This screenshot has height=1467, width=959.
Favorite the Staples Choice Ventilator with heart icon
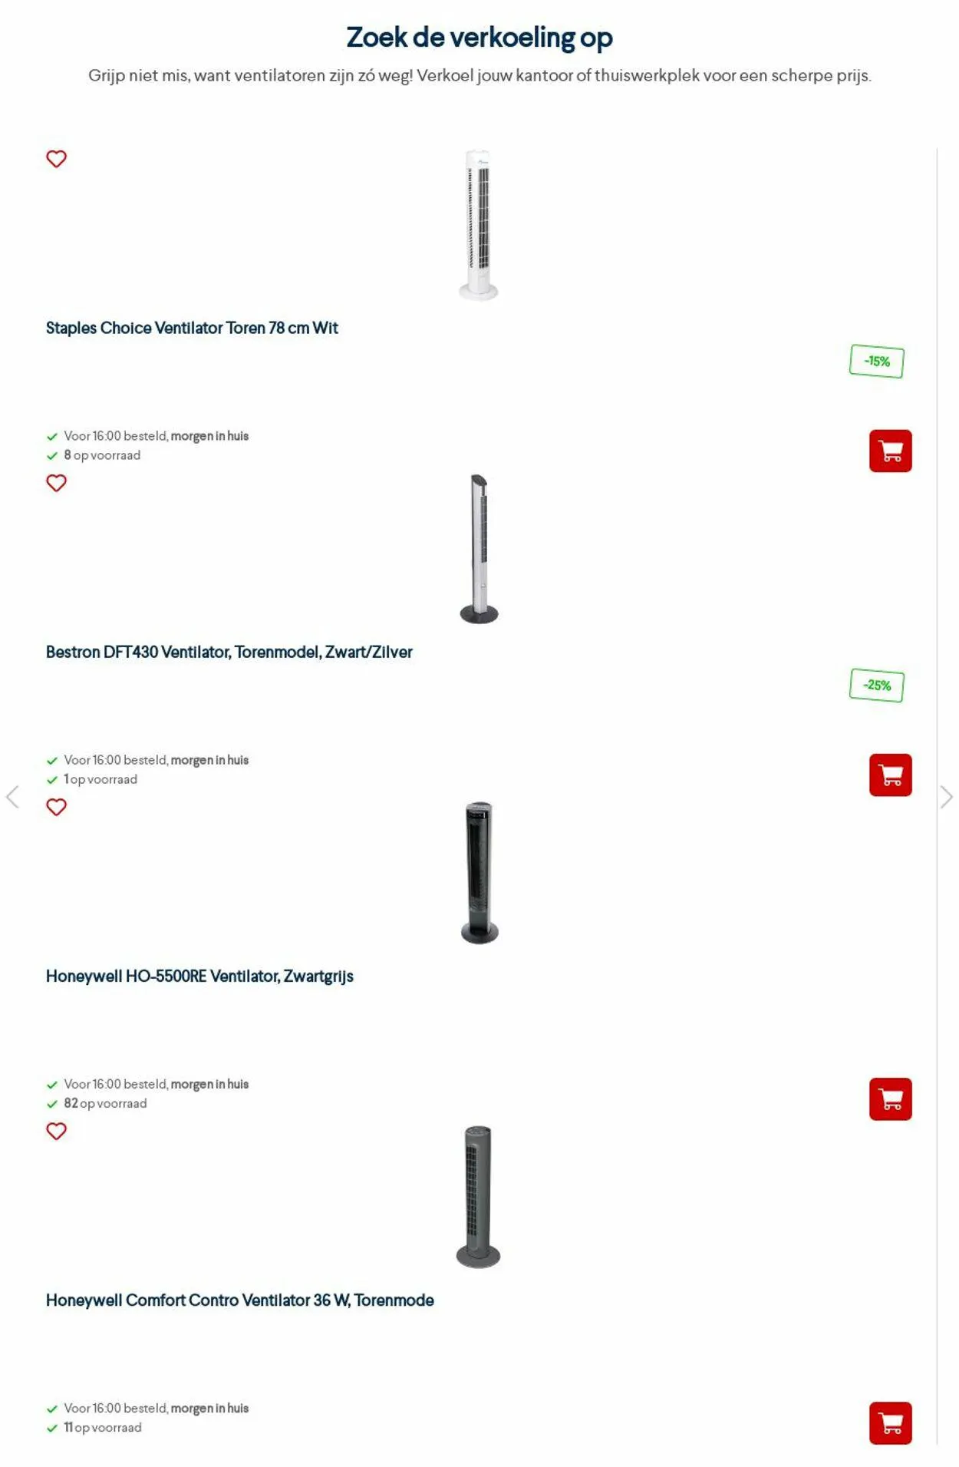click(x=56, y=159)
